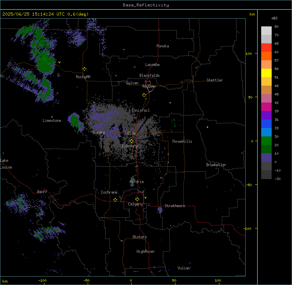Click the yellow V marker northwest of RockyMH
The height and width of the screenshot is (285, 292).
[59, 62]
